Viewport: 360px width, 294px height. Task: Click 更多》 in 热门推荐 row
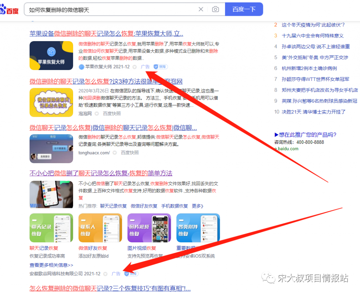pos(198,206)
